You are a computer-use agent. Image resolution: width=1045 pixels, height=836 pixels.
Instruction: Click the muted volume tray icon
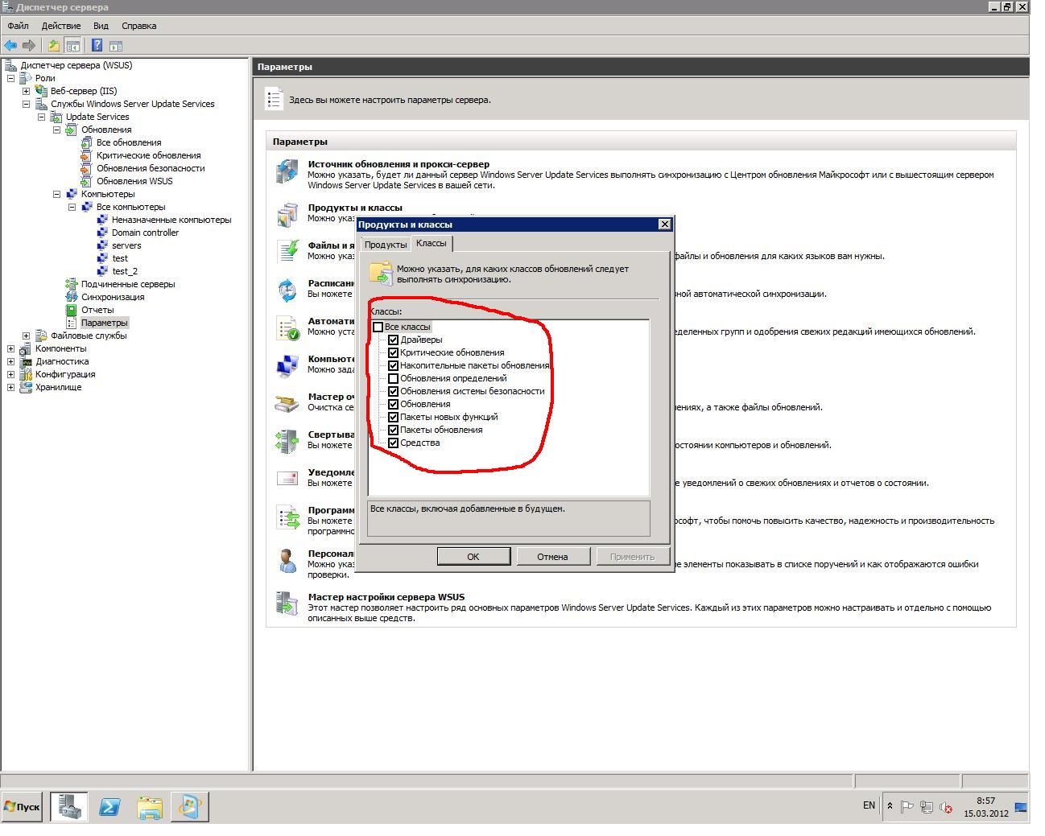[x=947, y=806]
